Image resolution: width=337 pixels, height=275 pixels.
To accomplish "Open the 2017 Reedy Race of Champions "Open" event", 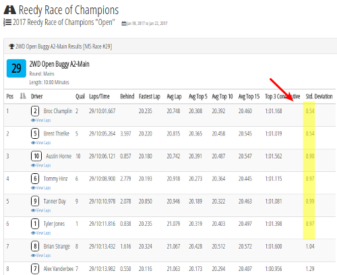I will pos(64,22).
